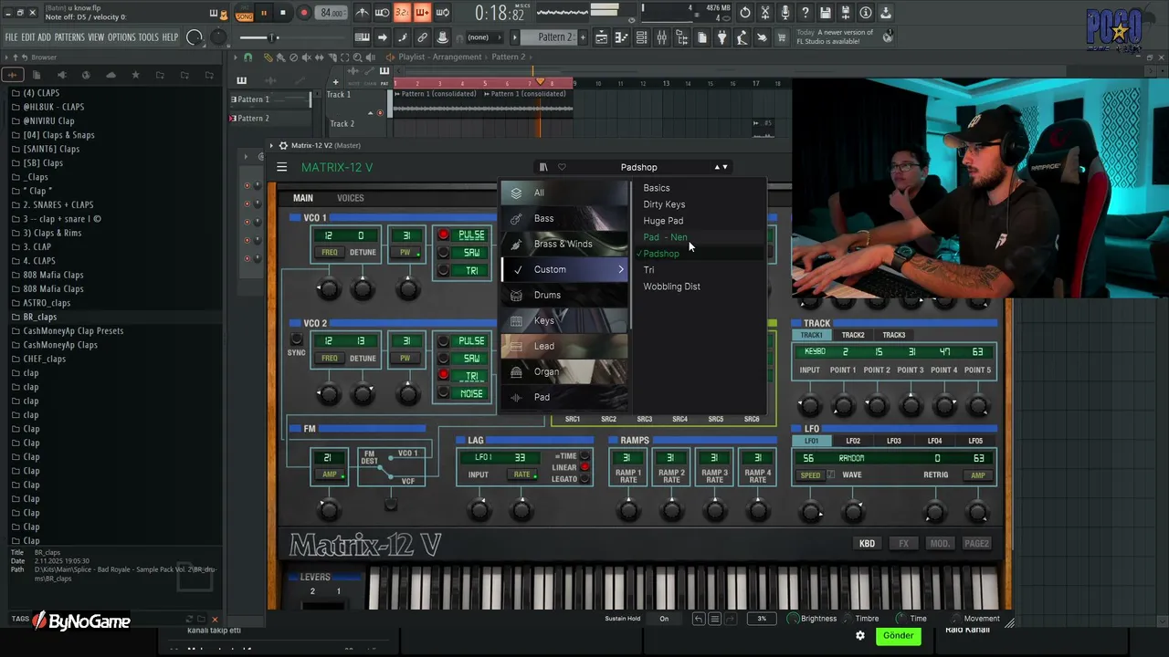
Task: Click the microphone one-click recording icon
Action: (785, 13)
